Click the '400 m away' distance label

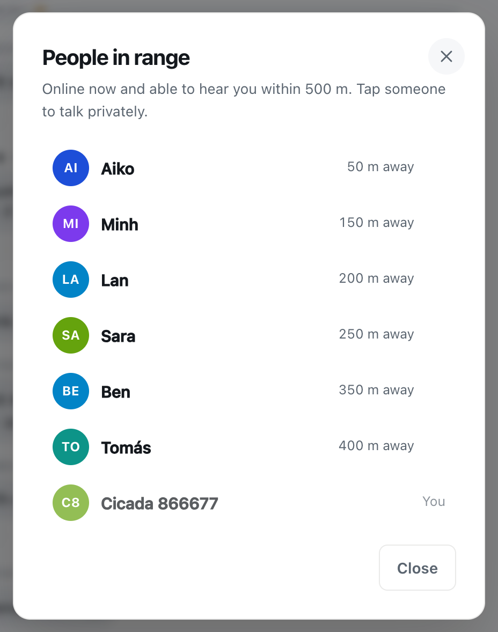point(376,445)
